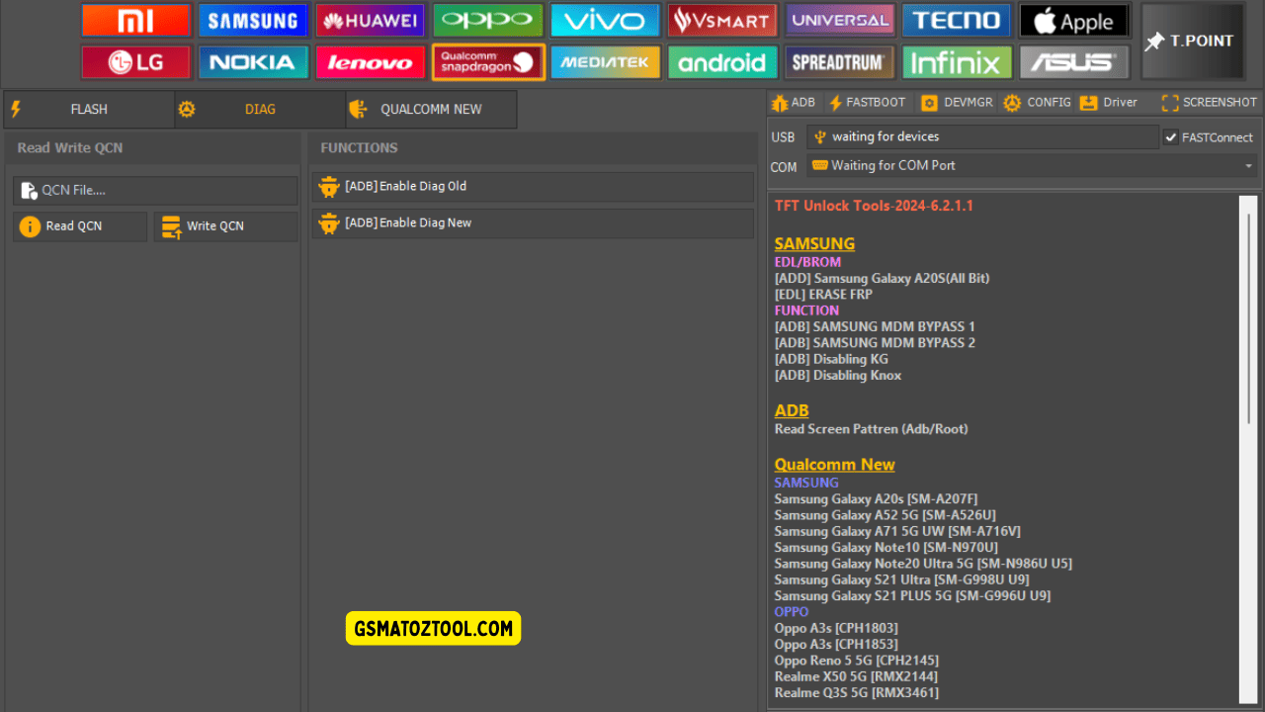Select the Qualcomm Snapdragon tile
The height and width of the screenshot is (712, 1265).
487,62
